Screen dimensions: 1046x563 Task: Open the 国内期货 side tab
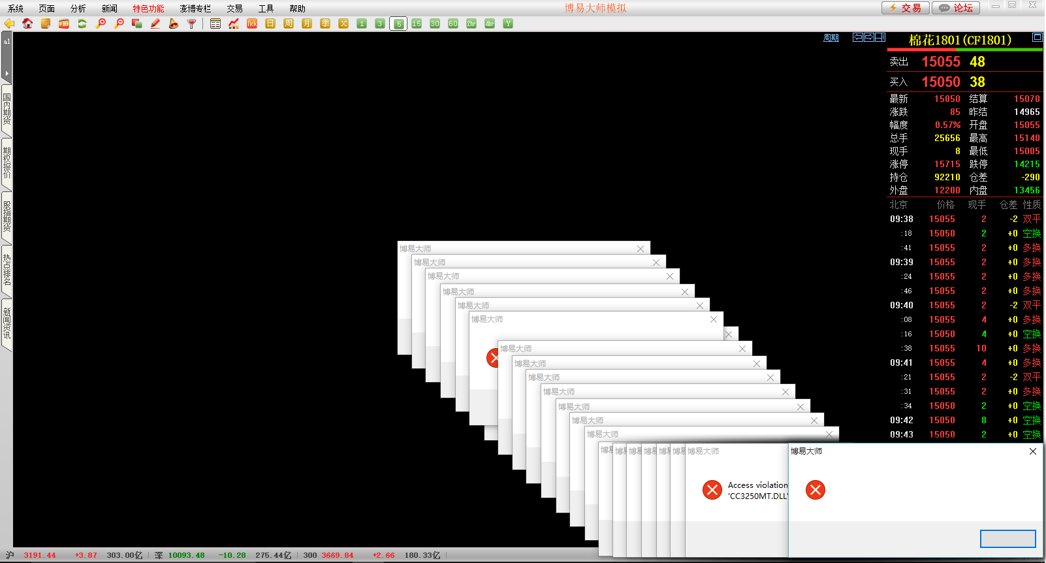point(7,109)
